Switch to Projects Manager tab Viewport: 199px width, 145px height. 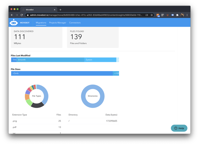[58, 23]
